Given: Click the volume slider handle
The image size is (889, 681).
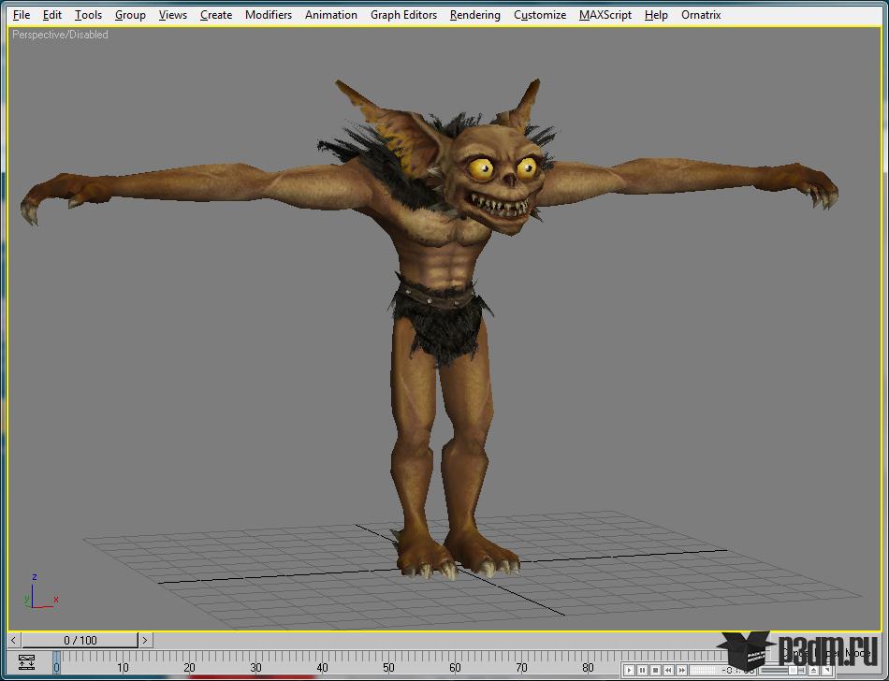Looking at the screenshot, I should click(x=793, y=670).
